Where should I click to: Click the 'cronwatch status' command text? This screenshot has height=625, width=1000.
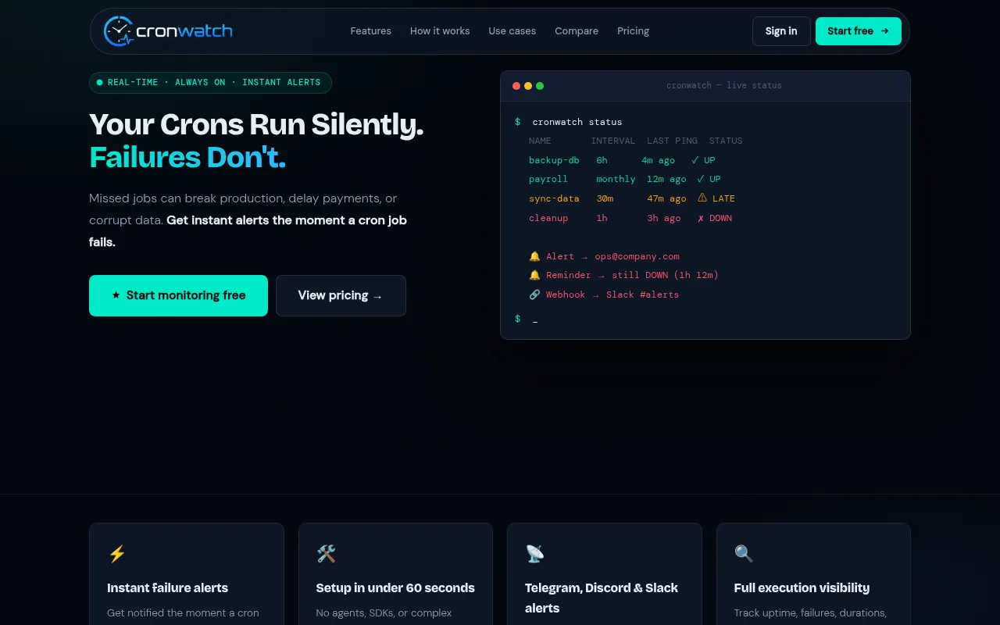click(x=577, y=122)
